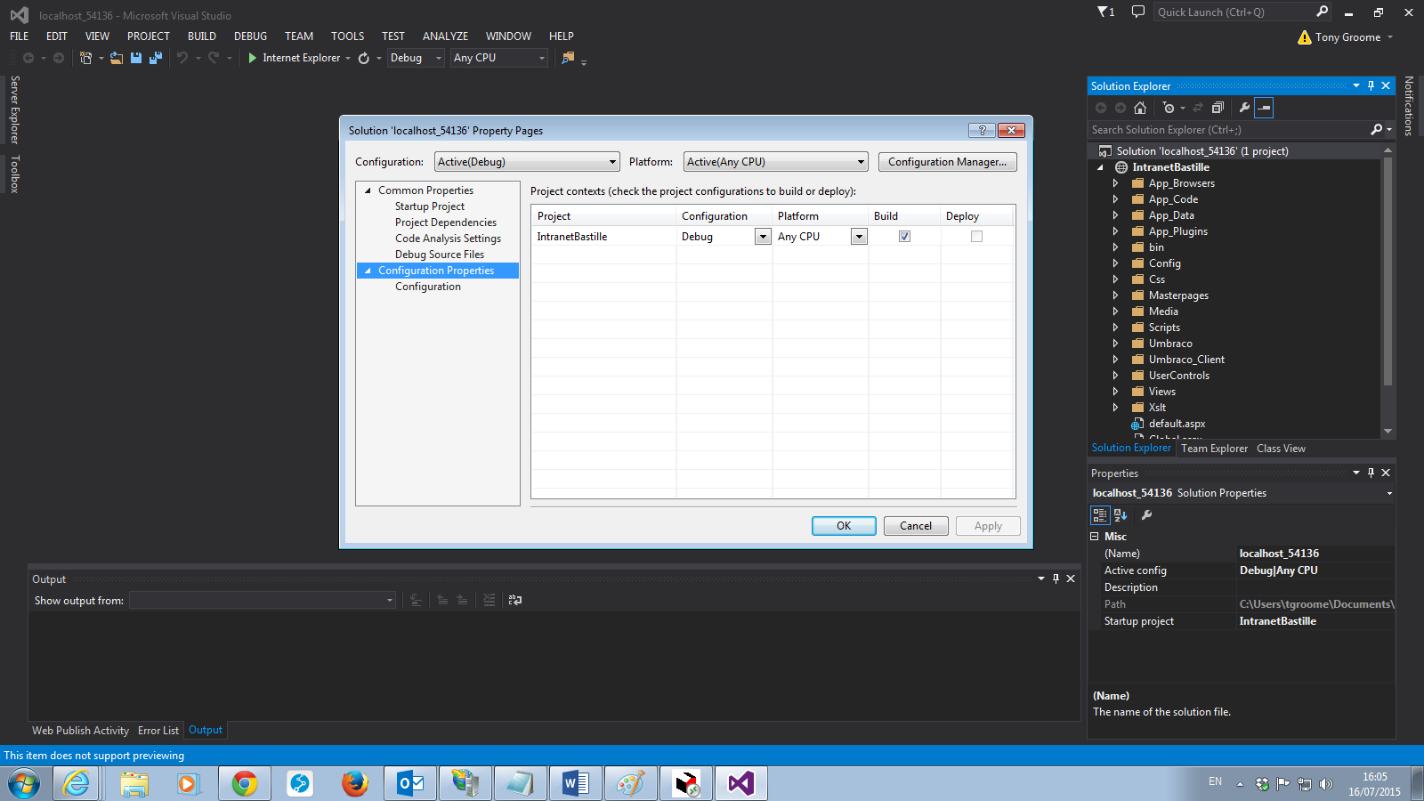This screenshot has width=1424, height=801.
Task: Click the Pending Changes Filter icon
Action: coord(1169,108)
